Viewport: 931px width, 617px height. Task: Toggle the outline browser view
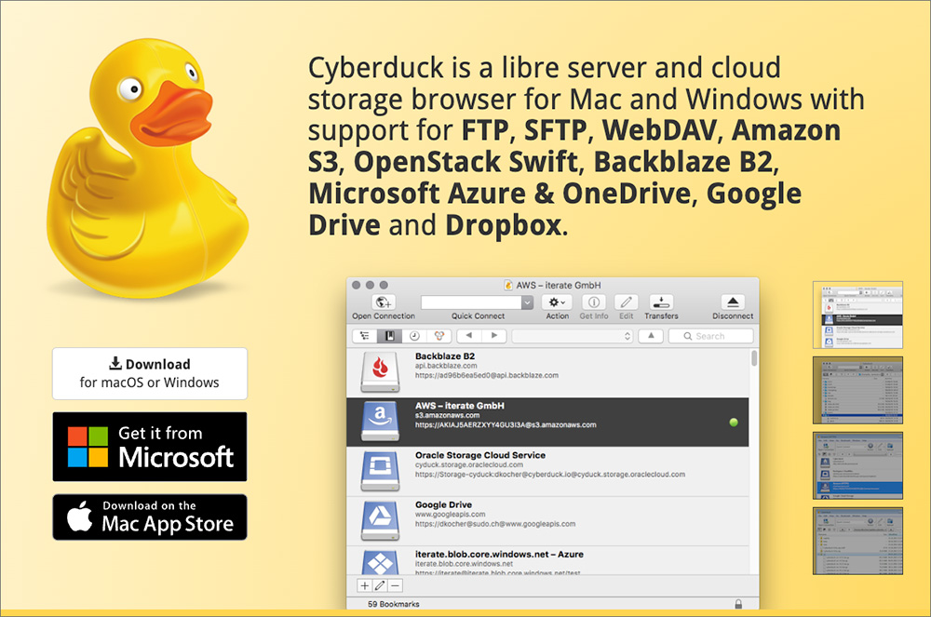tap(365, 335)
